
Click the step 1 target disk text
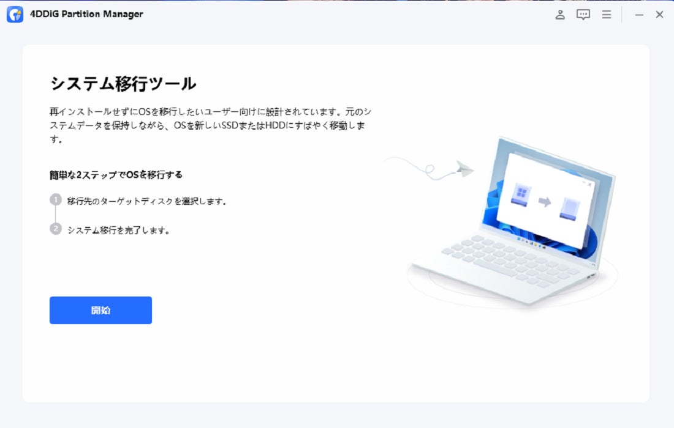(147, 201)
